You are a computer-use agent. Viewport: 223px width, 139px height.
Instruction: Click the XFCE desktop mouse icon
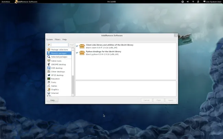pos(49,75)
